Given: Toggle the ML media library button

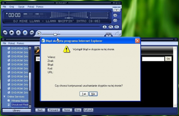Looking at the screenshot, I should [117, 27].
